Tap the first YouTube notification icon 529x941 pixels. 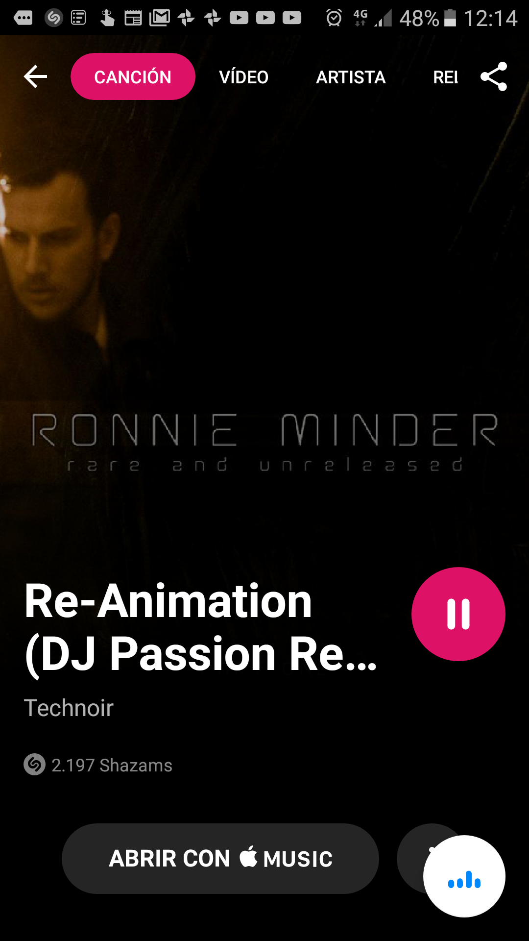[239, 18]
